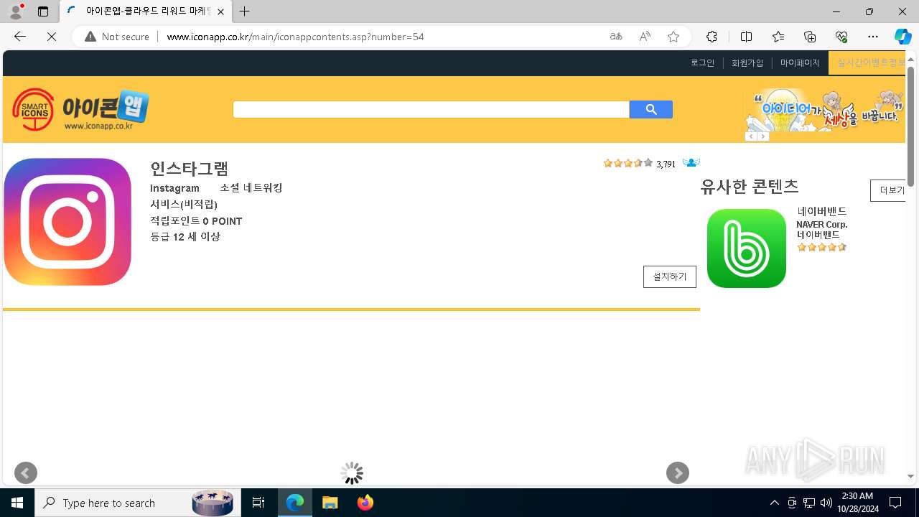919x517 pixels.
Task: Click the taskbar search box
Action: pos(136,503)
